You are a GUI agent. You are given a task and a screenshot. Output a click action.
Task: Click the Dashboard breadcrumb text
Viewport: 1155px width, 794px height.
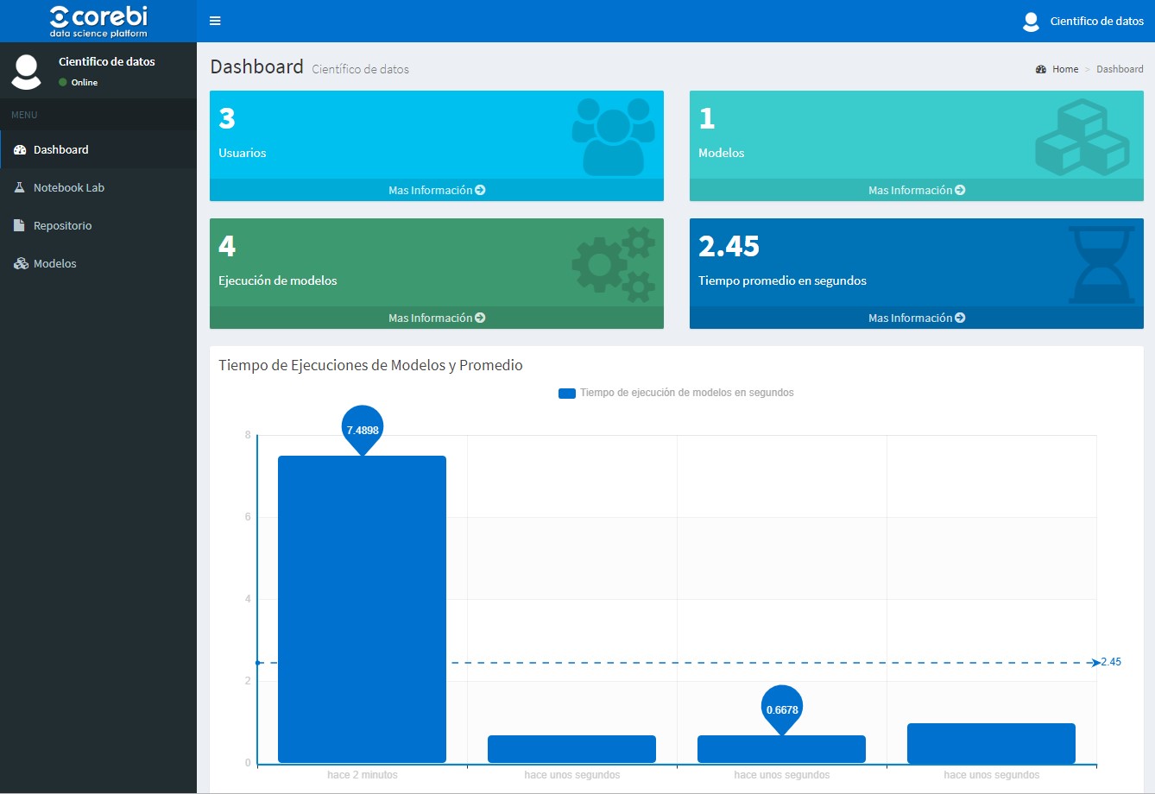[x=1120, y=69]
